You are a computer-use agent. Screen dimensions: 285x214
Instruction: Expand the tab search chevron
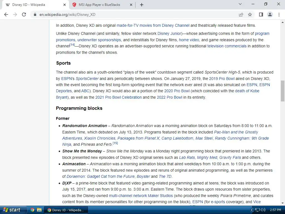coord(240,4)
